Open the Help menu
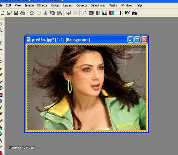178x155 pixels. click(x=138, y=5)
